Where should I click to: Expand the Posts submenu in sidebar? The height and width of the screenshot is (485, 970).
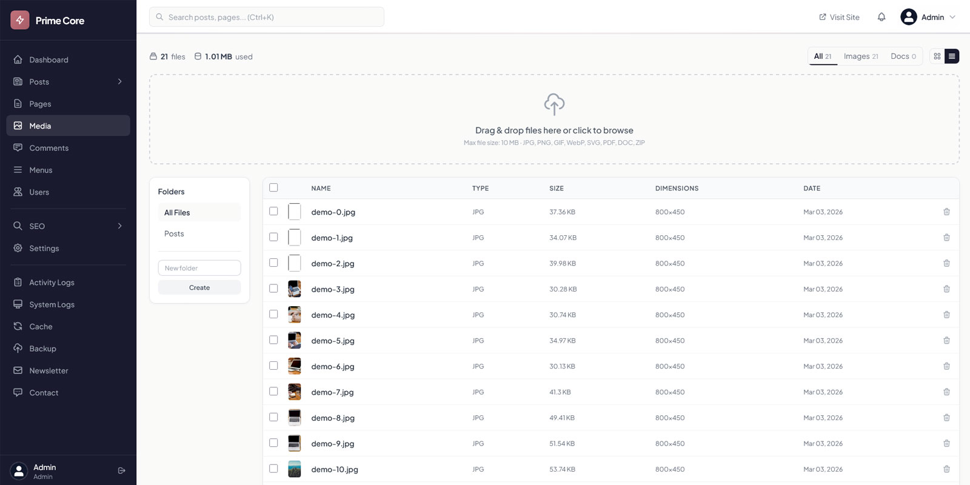coord(119,82)
